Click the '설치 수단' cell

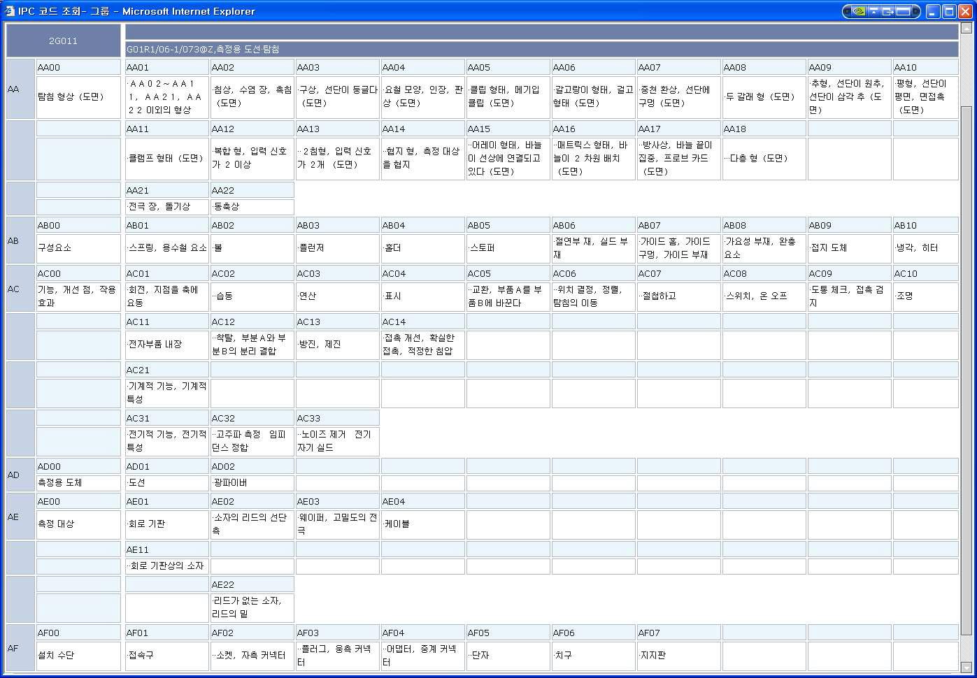pyautogui.click(x=78, y=655)
